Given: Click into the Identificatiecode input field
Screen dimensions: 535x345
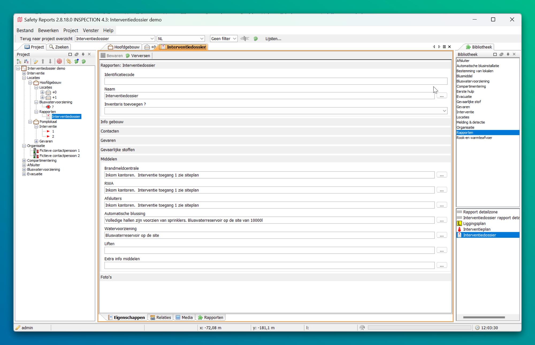Looking at the screenshot, I should pyautogui.click(x=276, y=81).
